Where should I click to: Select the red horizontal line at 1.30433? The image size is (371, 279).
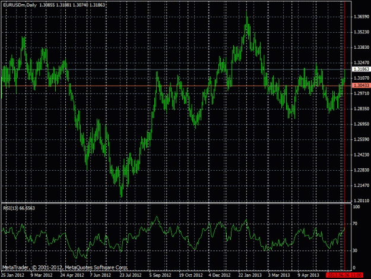click(176, 86)
